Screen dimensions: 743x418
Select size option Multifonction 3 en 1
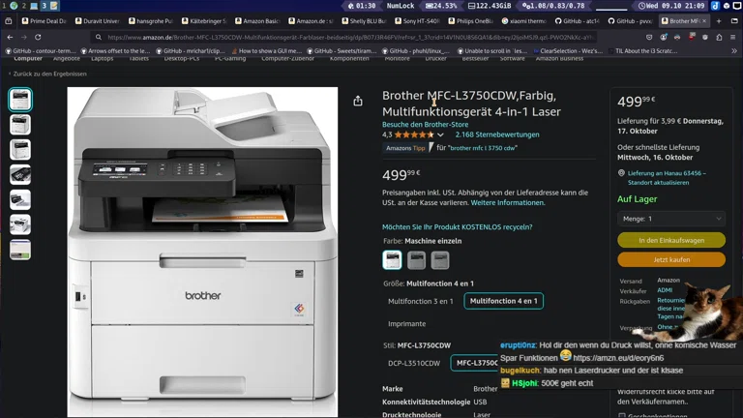(421, 301)
